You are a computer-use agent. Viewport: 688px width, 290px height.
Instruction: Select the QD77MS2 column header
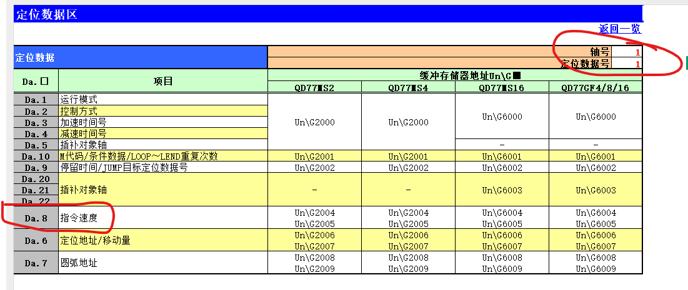click(314, 87)
